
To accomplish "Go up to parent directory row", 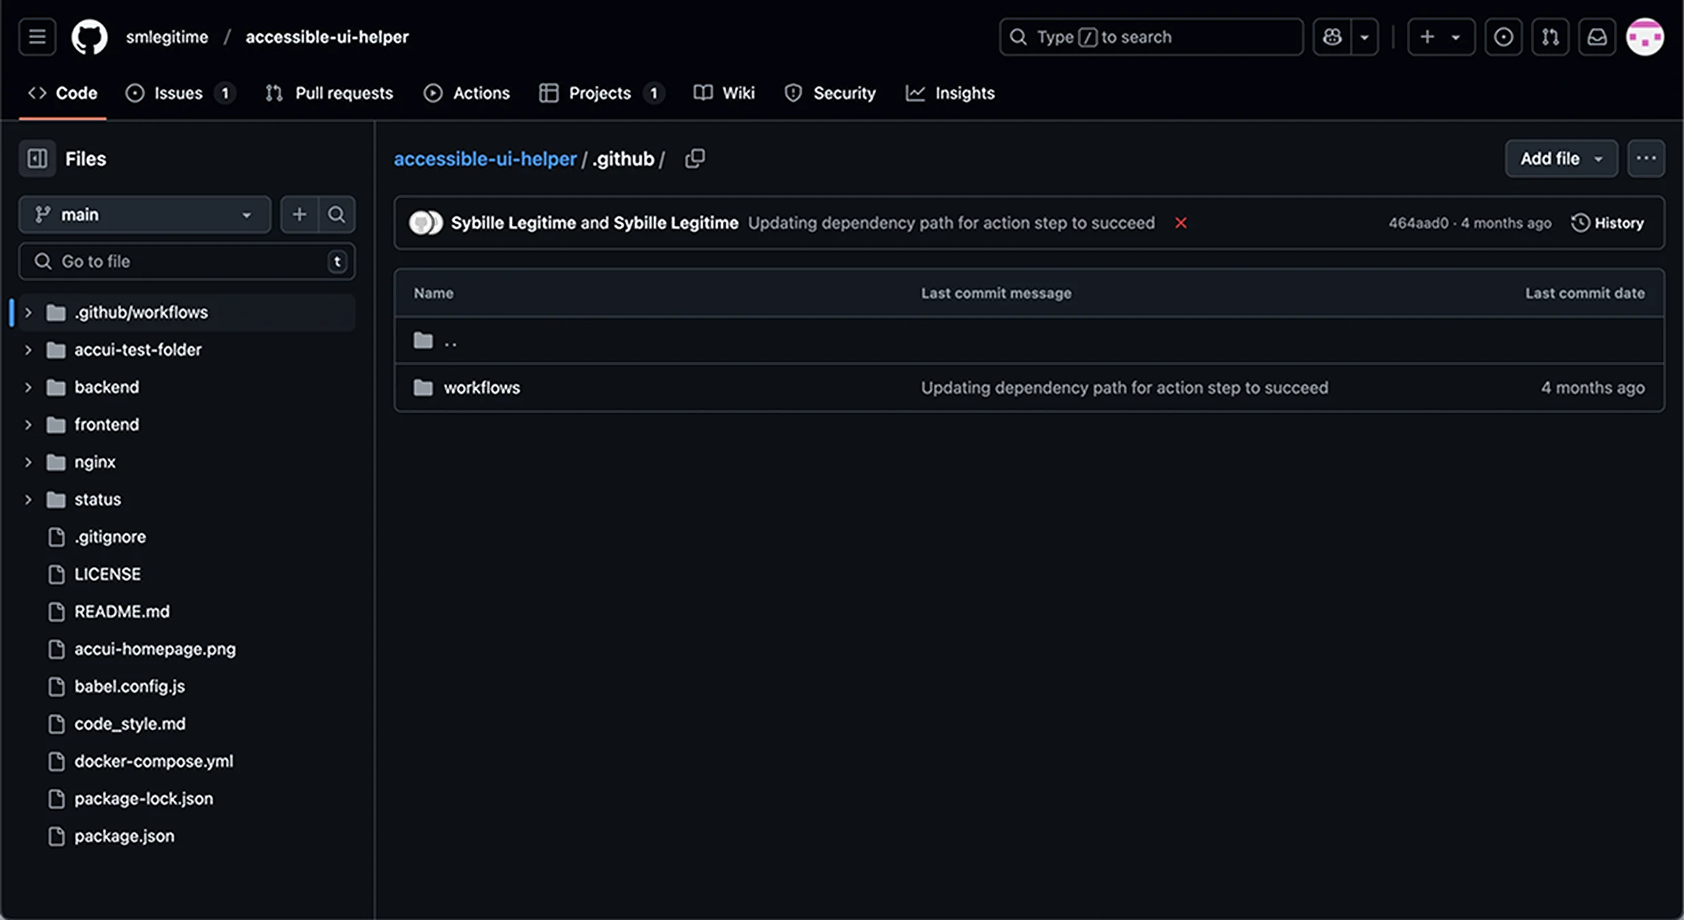I will [1029, 340].
